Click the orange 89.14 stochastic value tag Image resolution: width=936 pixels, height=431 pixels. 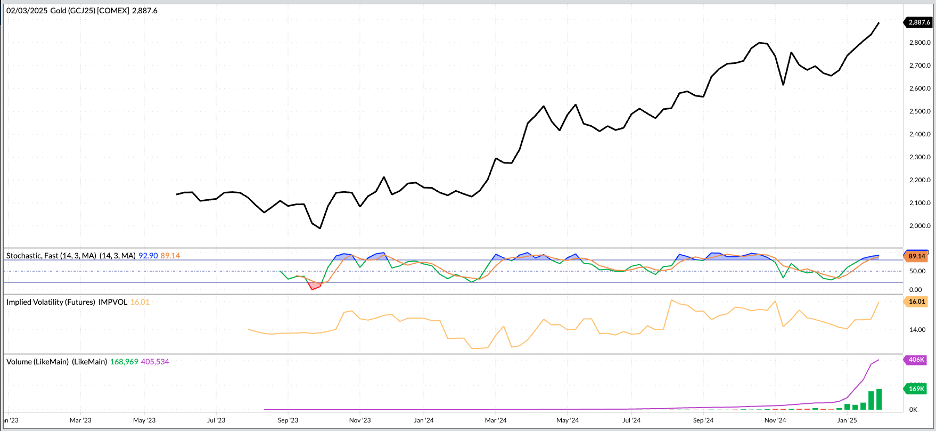coord(917,256)
